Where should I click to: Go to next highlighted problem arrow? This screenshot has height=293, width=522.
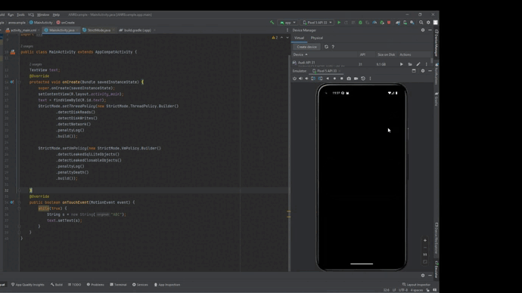tap(287, 38)
